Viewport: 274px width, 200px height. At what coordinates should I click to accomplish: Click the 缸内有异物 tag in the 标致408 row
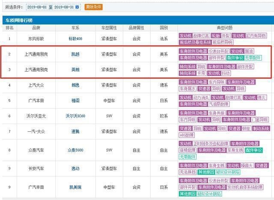256,36
